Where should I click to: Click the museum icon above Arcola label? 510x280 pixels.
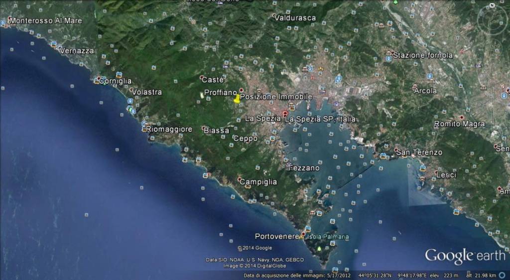pos(430,82)
